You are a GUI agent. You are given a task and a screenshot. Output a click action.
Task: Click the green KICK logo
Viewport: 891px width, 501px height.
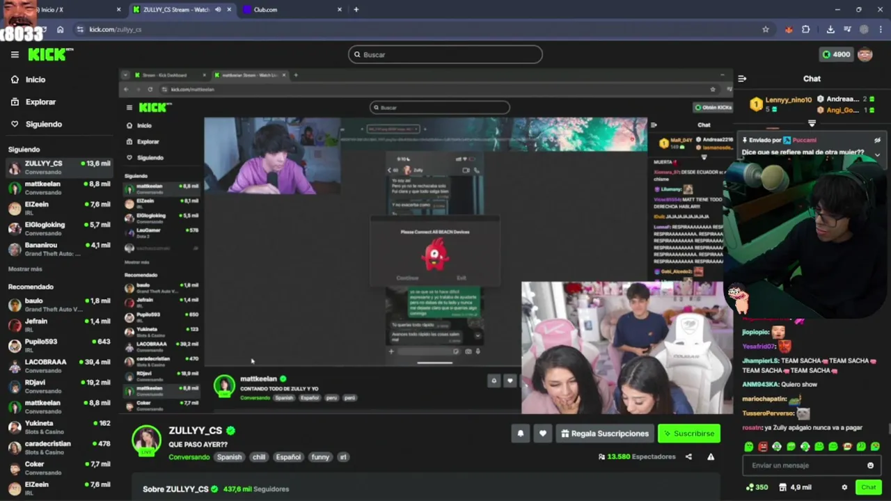tap(50, 54)
